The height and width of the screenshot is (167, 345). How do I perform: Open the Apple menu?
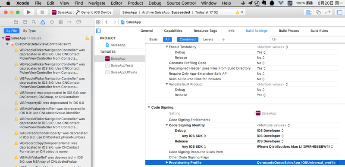pos(8,3)
